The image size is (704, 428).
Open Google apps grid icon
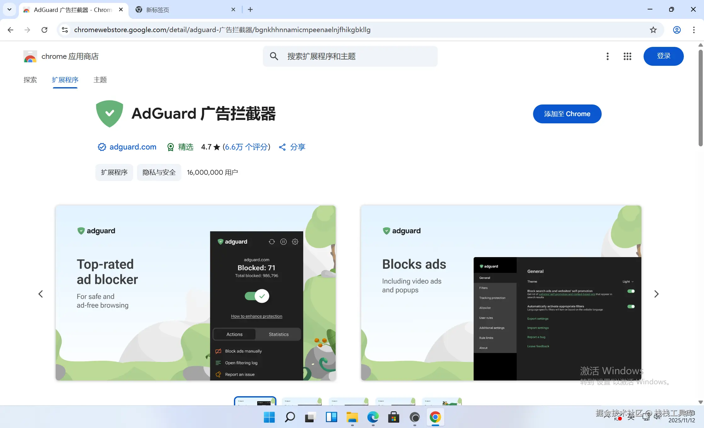[x=627, y=56]
